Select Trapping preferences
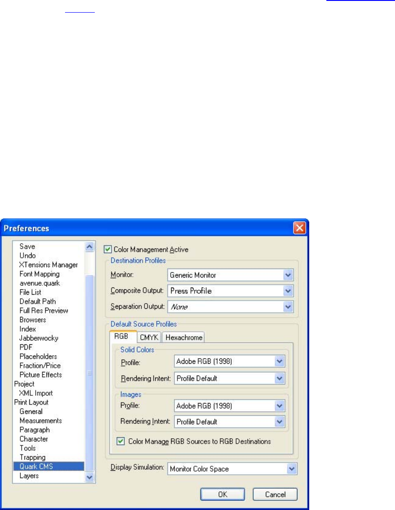 click(x=32, y=457)
